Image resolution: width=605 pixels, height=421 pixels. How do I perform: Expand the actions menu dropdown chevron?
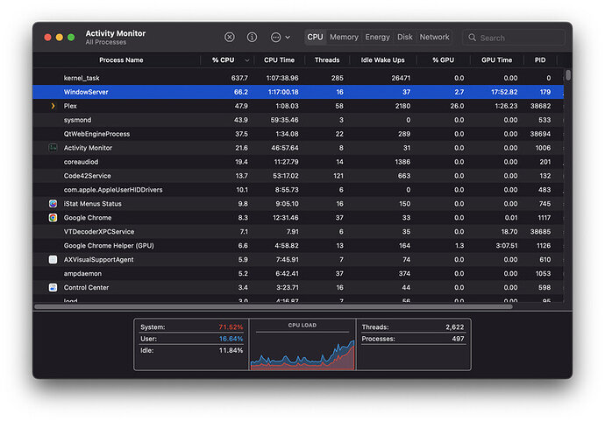pos(288,38)
